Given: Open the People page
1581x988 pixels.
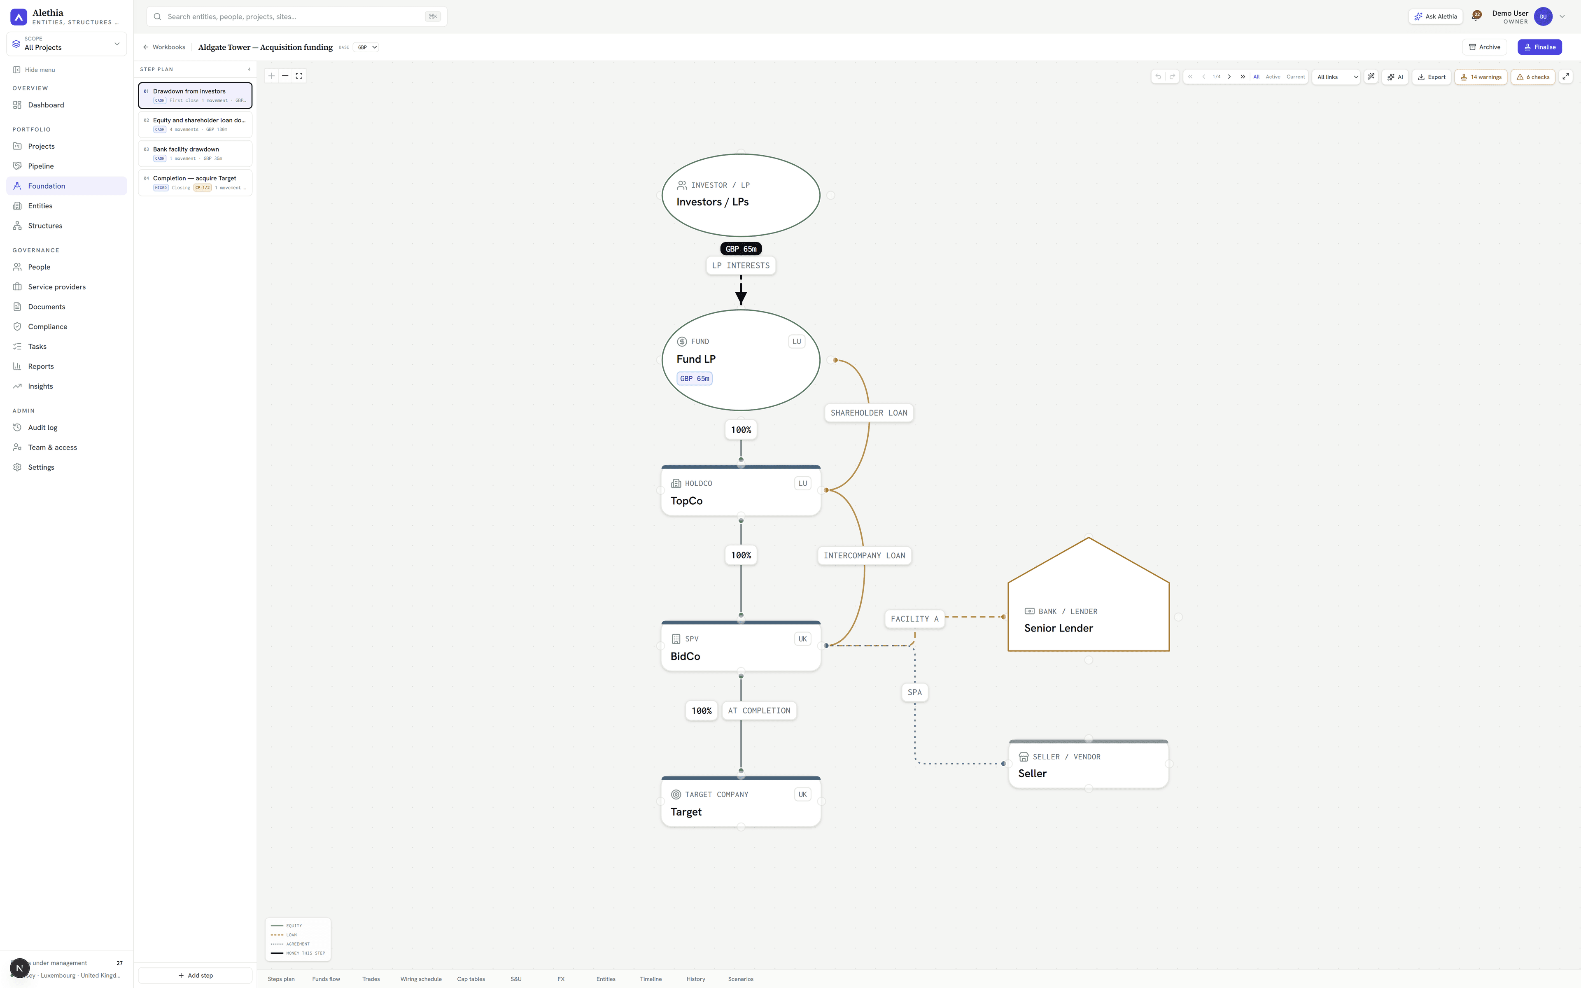Looking at the screenshot, I should [x=66, y=267].
